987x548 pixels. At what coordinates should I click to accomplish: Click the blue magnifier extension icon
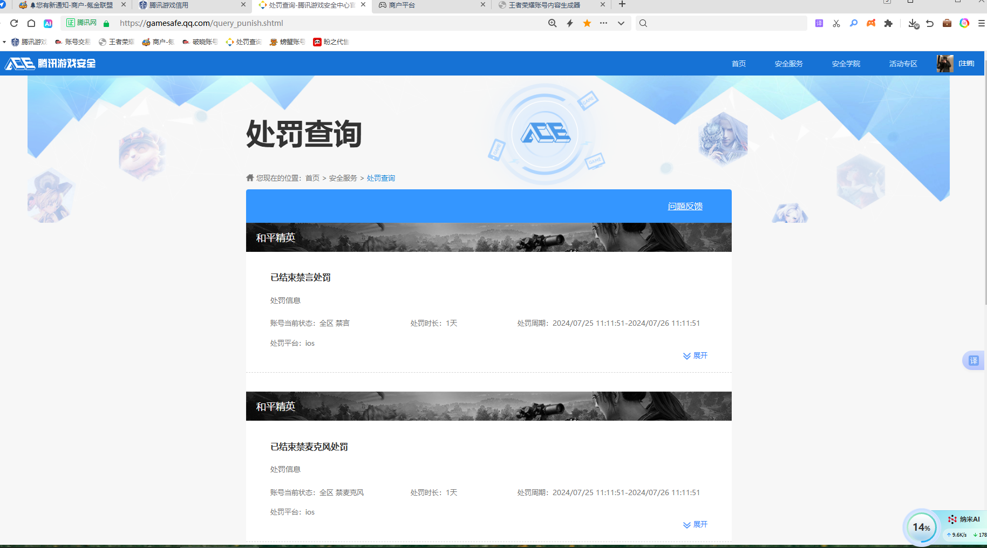click(x=854, y=23)
